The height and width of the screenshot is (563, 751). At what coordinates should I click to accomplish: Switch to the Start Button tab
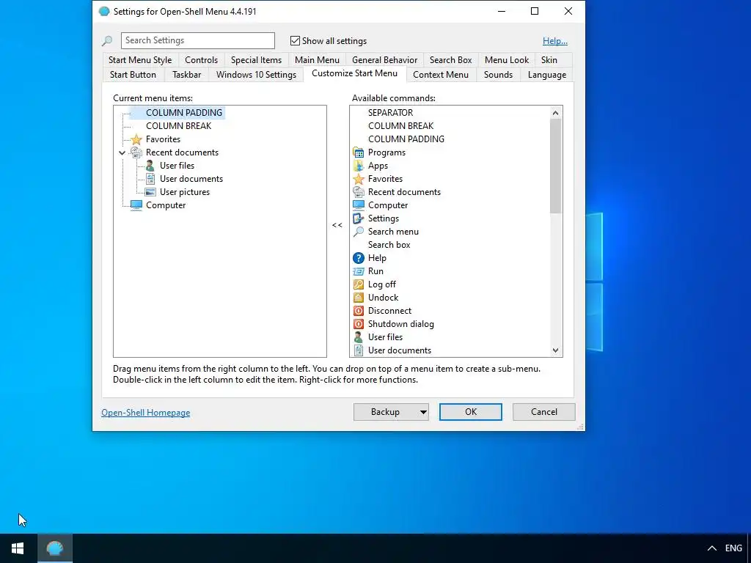tap(133, 75)
